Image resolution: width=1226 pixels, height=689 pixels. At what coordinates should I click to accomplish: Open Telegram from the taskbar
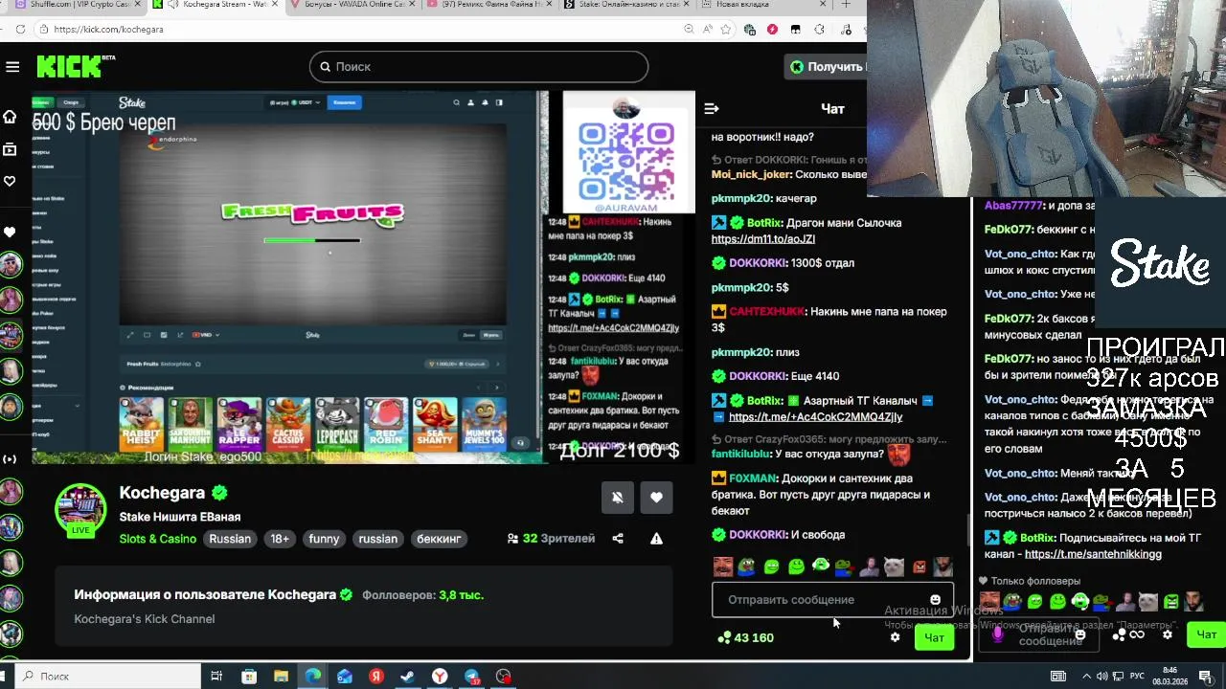472,677
